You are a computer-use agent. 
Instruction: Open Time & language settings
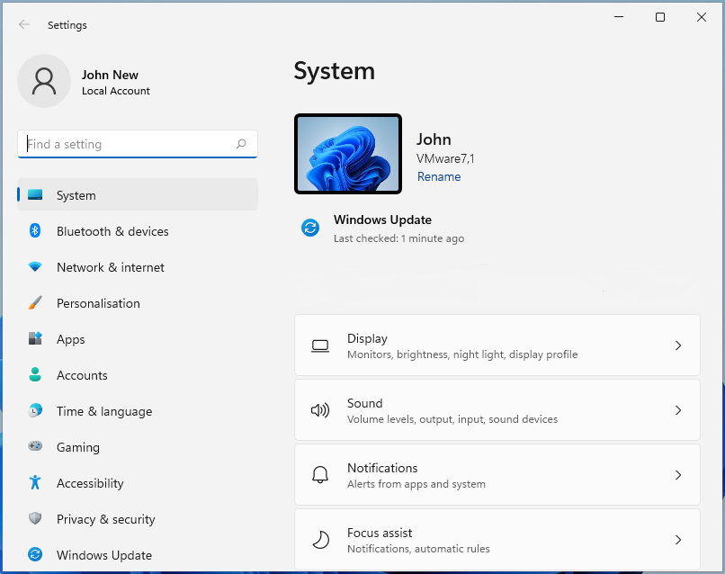click(x=104, y=411)
